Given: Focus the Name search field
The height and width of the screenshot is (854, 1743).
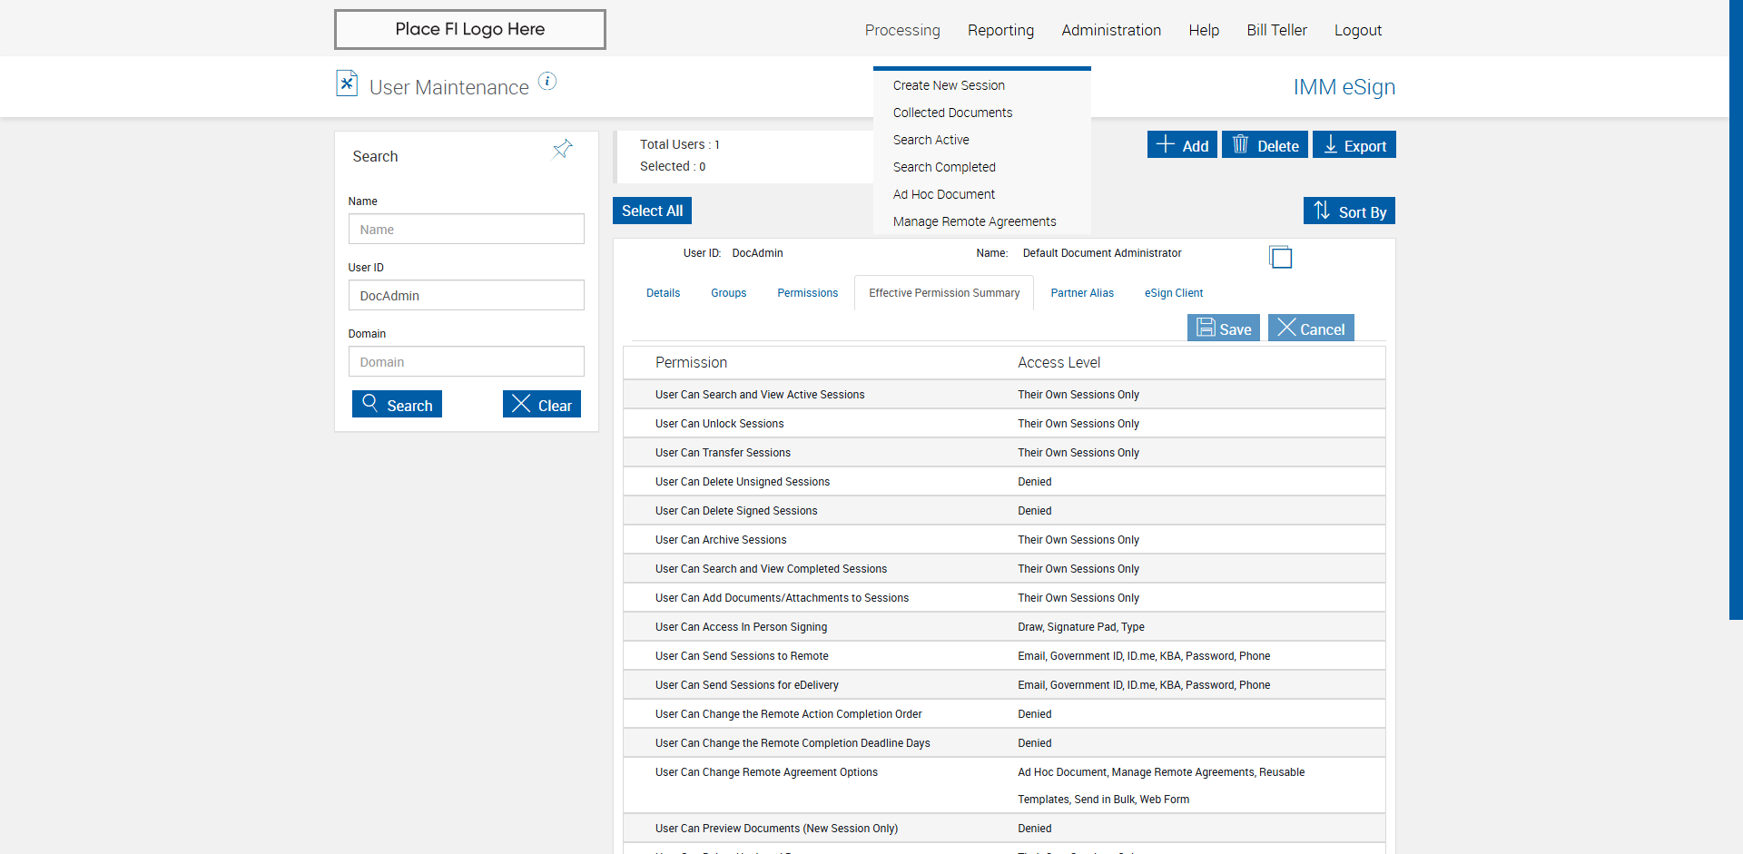Looking at the screenshot, I should [x=466, y=229].
